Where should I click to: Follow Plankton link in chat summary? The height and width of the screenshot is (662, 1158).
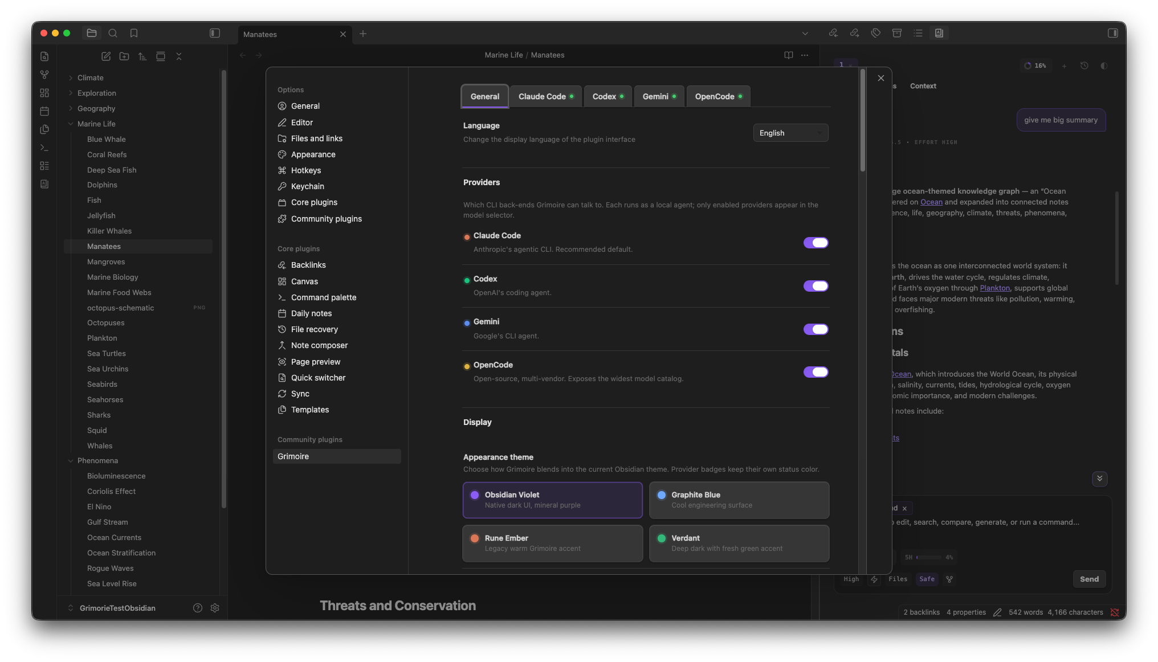[x=994, y=288]
